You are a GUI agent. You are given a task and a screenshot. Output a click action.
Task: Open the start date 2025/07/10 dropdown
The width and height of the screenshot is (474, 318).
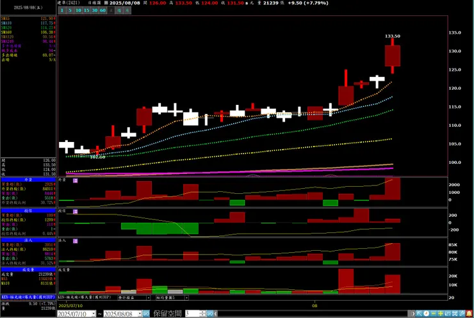point(94,314)
